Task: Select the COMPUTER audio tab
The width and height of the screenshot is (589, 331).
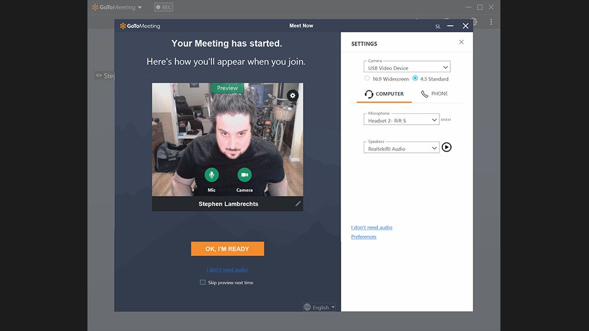Action: (383, 93)
